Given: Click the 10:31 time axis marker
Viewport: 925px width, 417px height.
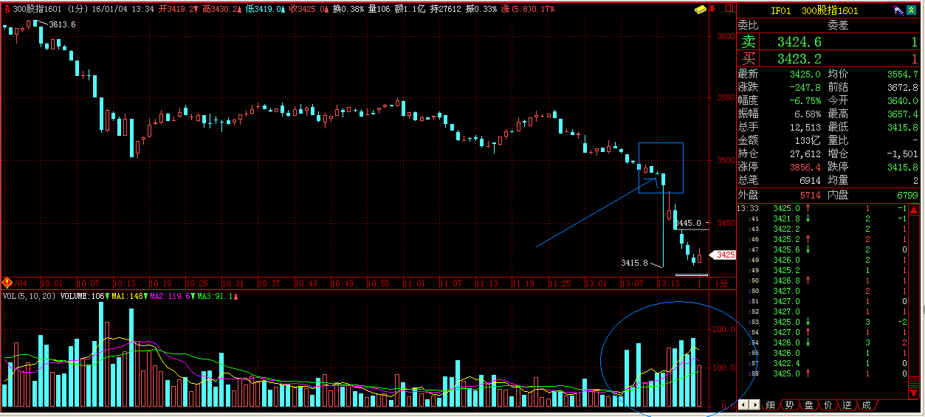Looking at the screenshot, I should tap(233, 283).
